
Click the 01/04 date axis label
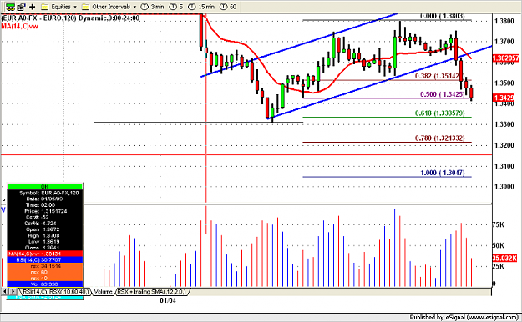coord(168,300)
